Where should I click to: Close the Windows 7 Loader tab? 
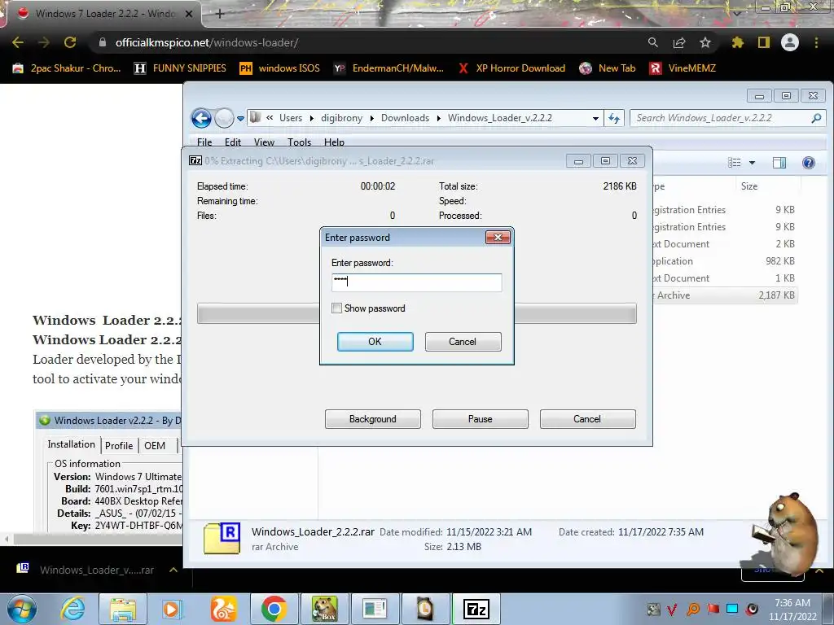click(x=188, y=14)
